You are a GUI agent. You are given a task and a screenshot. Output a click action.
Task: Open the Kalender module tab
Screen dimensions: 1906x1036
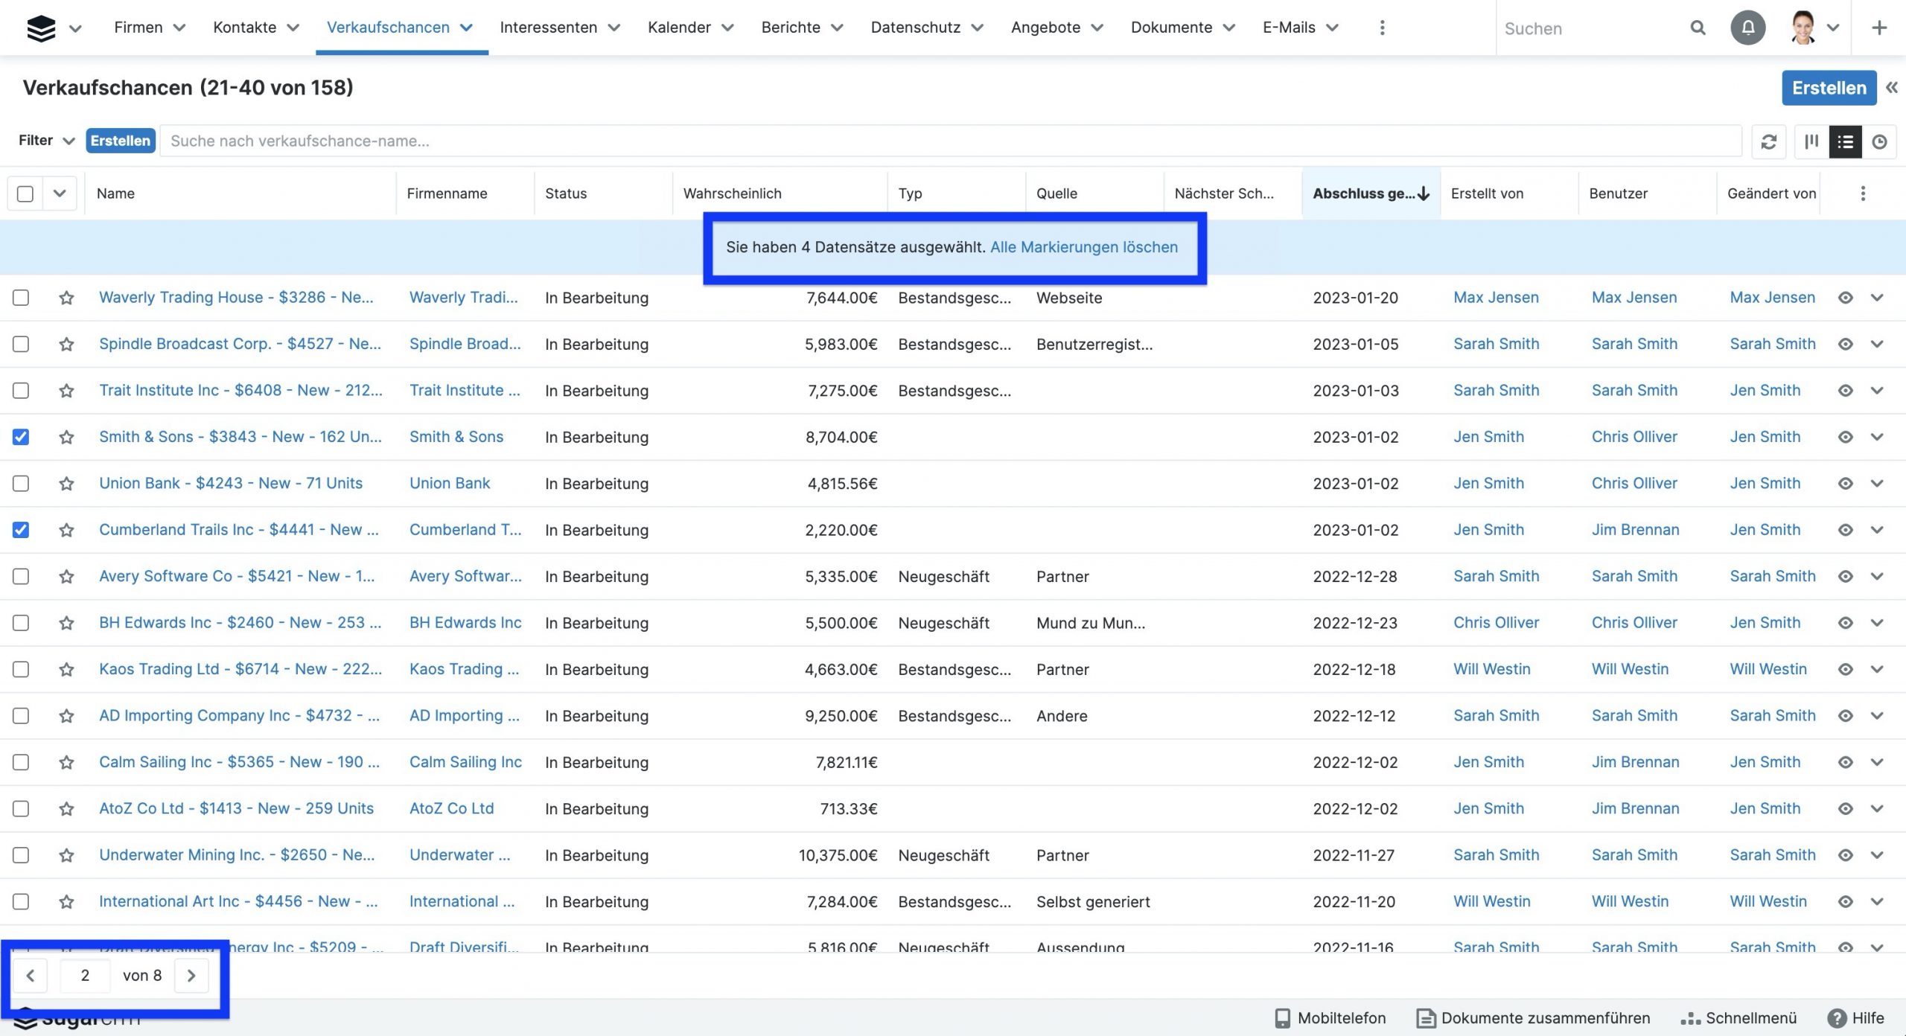point(679,28)
